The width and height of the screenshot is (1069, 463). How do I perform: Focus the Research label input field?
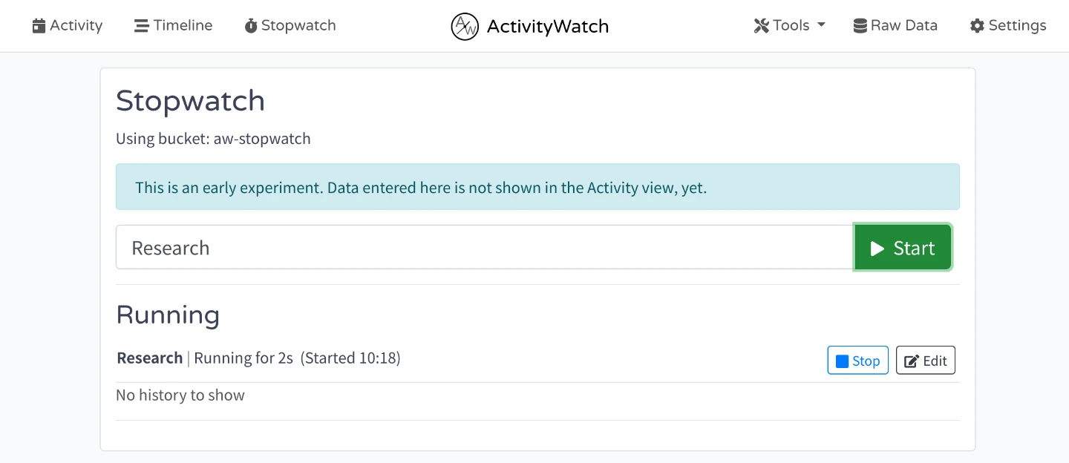click(484, 248)
